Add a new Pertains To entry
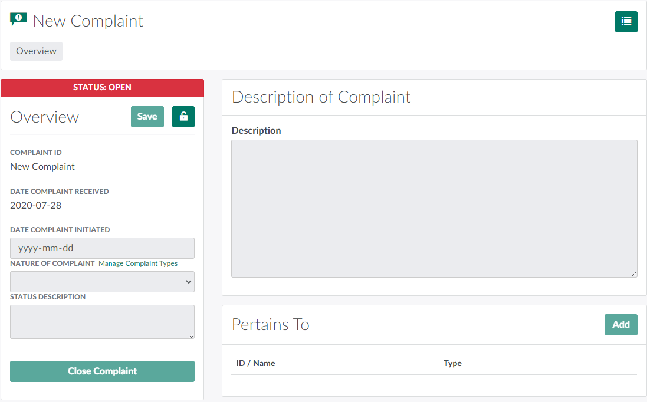Viewport: 647px width, 402px height. coord(620,325)
